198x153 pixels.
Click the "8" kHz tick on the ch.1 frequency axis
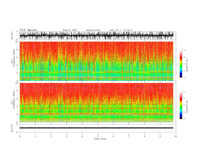coord(18,49)
